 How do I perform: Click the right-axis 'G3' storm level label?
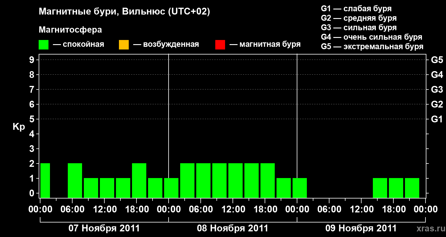pos(437,89)
